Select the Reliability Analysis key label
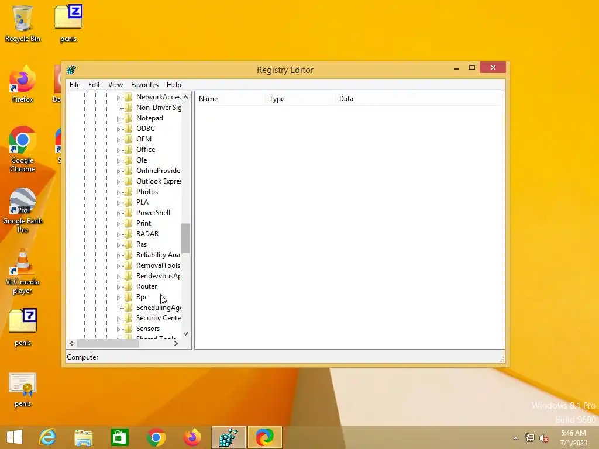Viewport: 599px width, 449px height. click(x=158, y=255)
